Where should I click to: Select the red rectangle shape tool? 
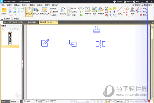(124, 15)
